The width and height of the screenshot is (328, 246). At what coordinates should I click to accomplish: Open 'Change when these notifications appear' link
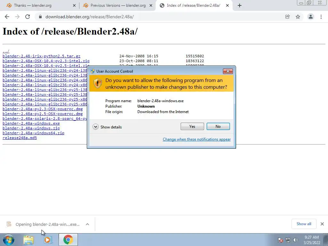click(197, 139)
